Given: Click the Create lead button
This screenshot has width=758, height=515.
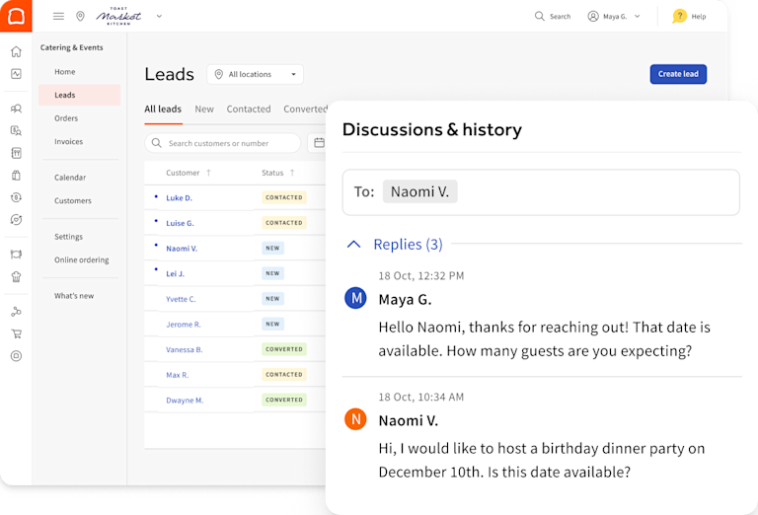Looking at the screenshot, I should (678, 74).
